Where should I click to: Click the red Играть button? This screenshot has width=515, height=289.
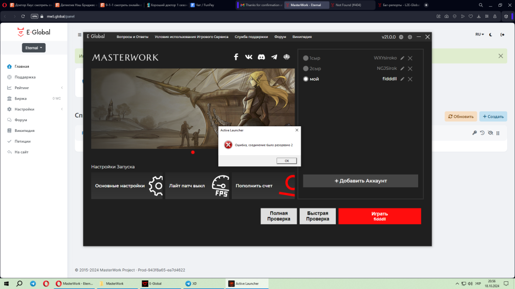click(380, 216)
